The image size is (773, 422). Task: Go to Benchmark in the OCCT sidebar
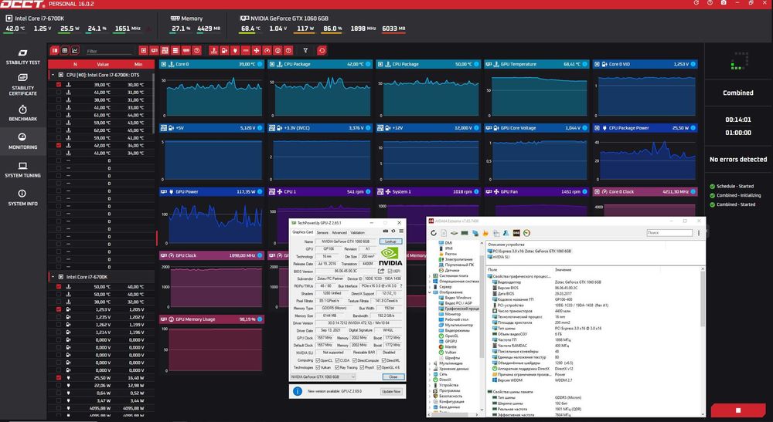pos(22,113)
